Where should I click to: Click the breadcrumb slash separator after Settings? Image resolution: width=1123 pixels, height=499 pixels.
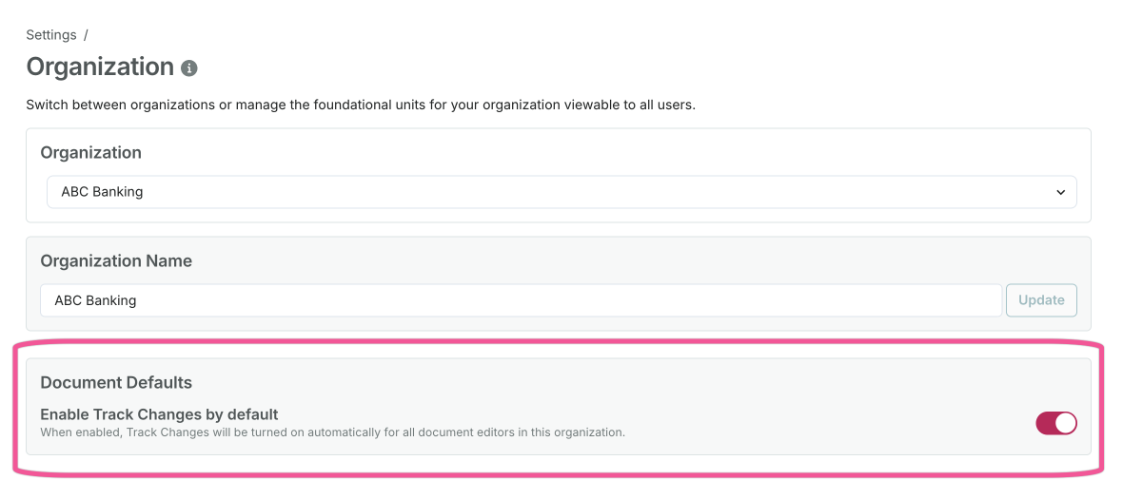point(86,35)
